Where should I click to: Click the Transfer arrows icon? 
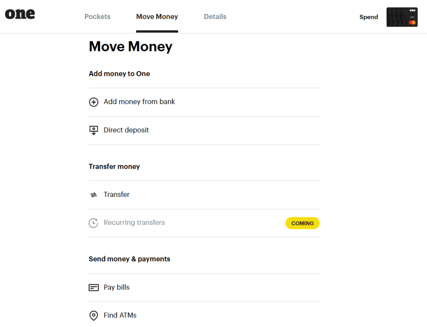tap(94, 195)
